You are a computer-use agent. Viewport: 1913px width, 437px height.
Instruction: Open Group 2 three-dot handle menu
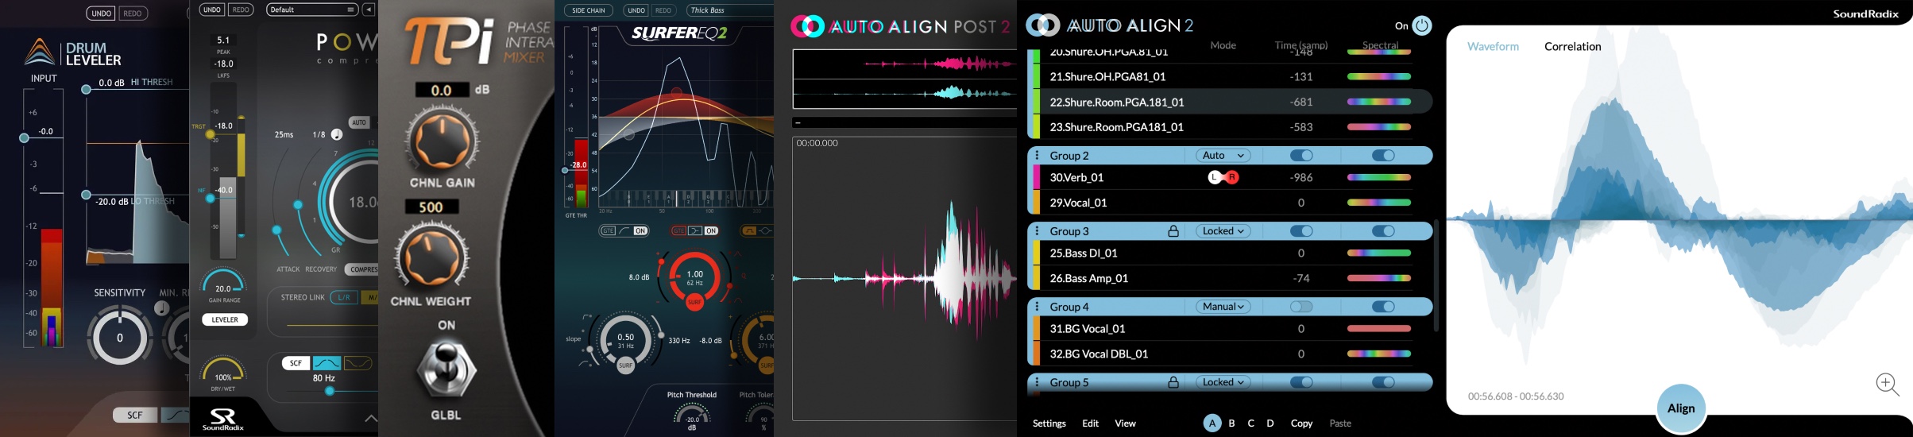tap(1037, 155)
